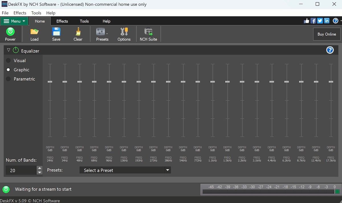342x203 pixels.
Task: Click the 48Hz band slider handle
Action: (80, 82)
